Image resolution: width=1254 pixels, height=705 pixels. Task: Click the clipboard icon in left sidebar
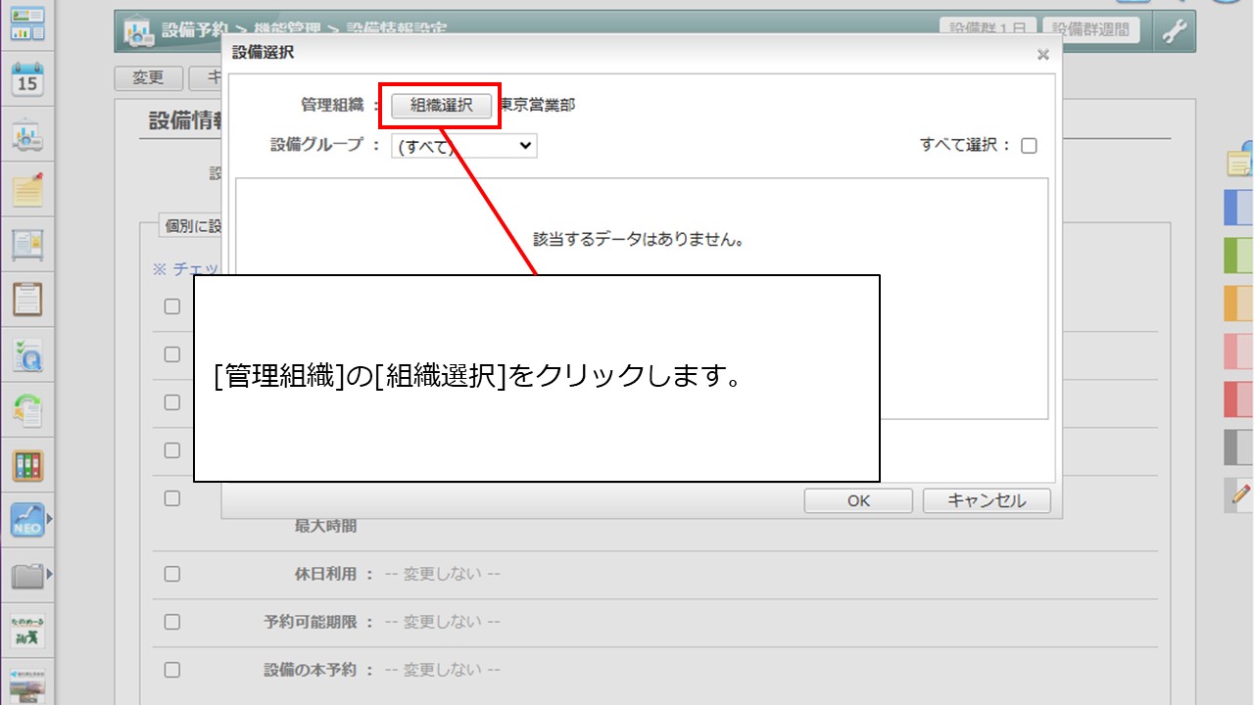pos(27,298)
